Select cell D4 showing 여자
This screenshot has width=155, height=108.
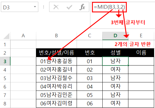click(115, 70)
